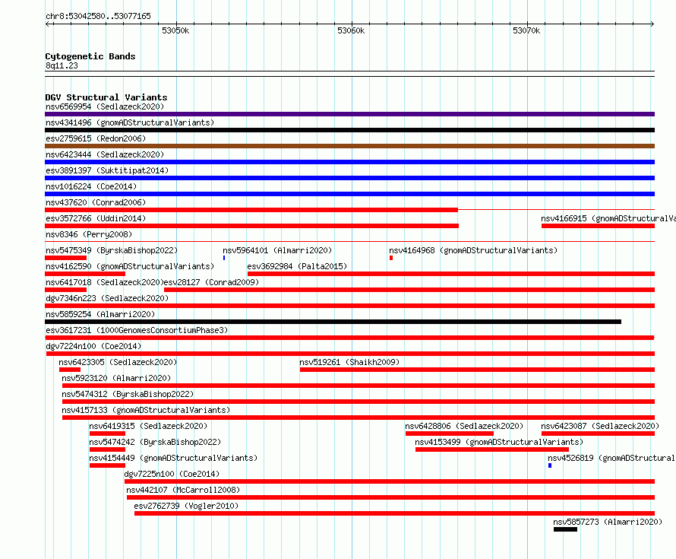Screen dimensions: 676x559
Task: Click the right arrow of the ruler
Action: click(652, 24)
